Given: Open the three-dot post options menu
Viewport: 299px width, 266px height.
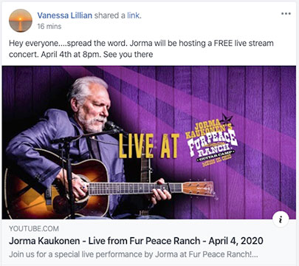Looking at the screenshot, I should tap(286, 13).
